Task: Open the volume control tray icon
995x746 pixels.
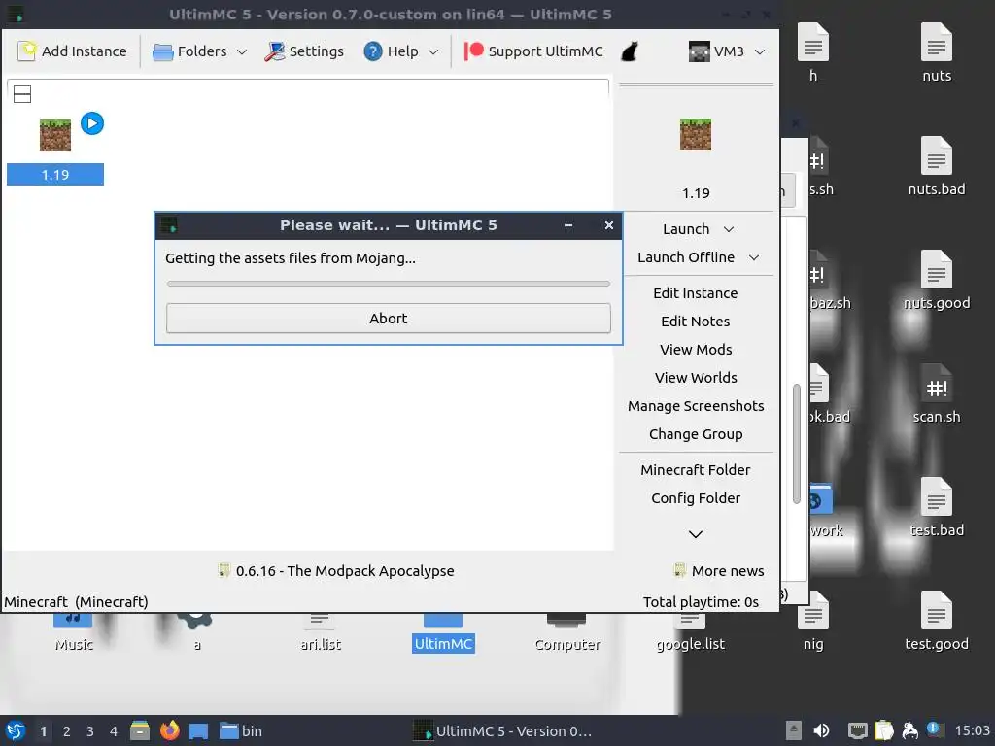Action: [x=822, y=730]
